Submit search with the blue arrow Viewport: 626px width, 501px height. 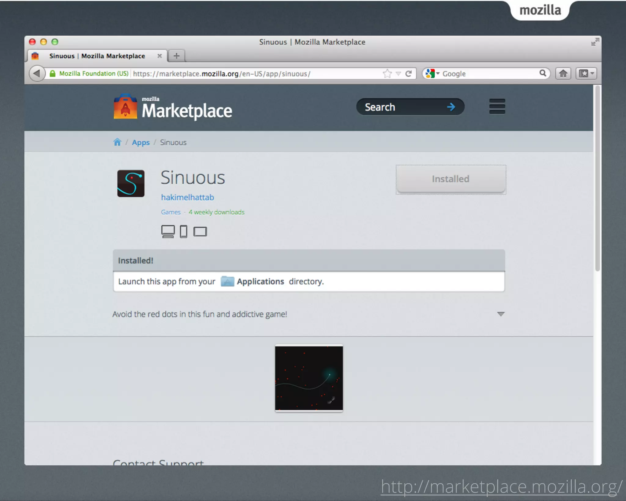tap(451, 107)
